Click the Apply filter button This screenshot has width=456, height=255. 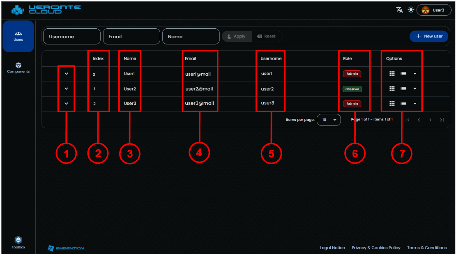tap(237, 37)
